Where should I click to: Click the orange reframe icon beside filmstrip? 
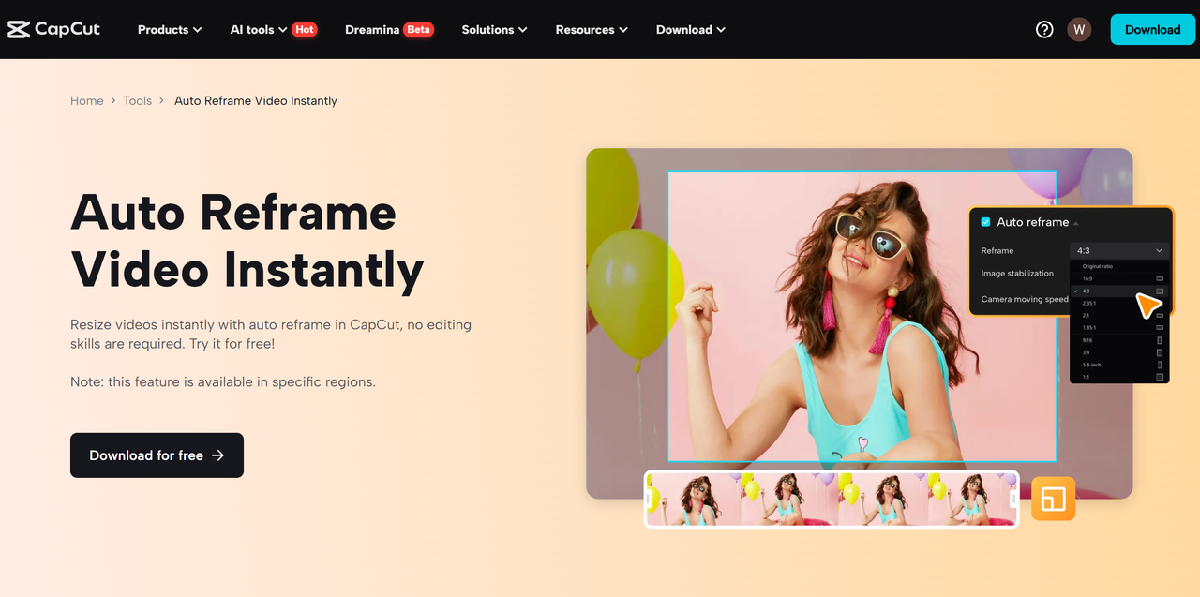pos(1053,499)
